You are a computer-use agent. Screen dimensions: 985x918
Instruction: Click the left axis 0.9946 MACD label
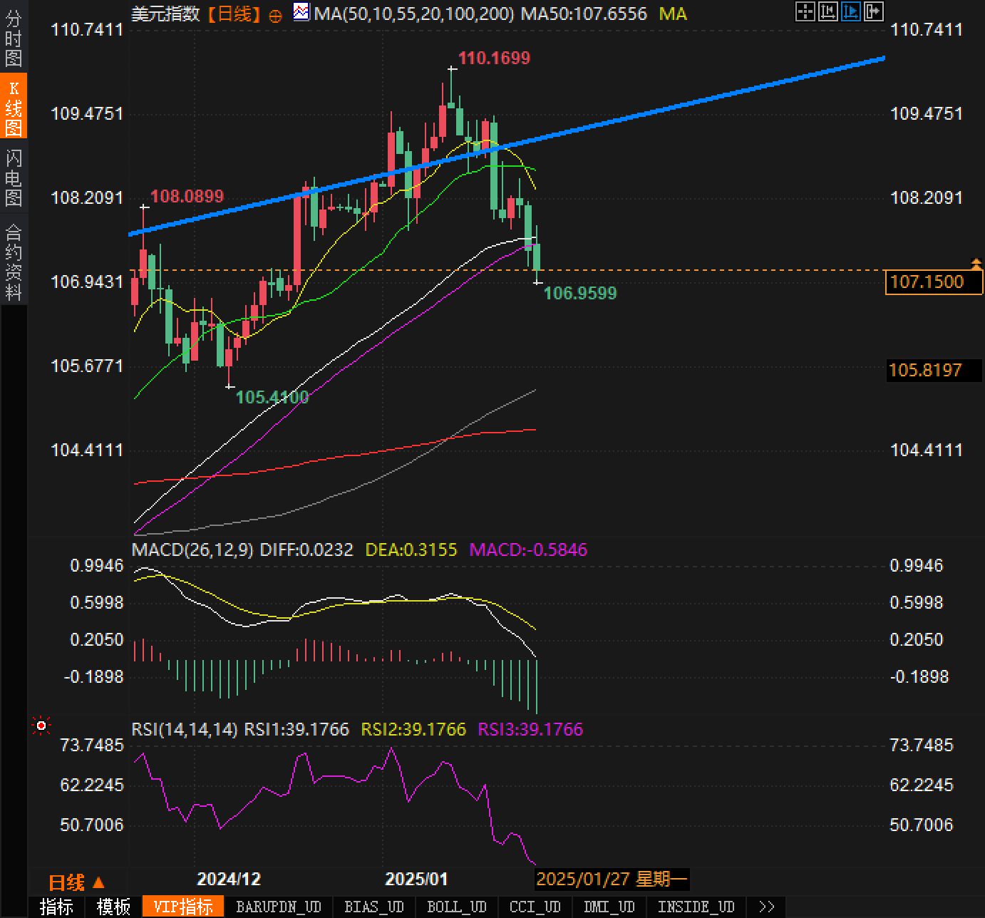(x=97, y=565)
